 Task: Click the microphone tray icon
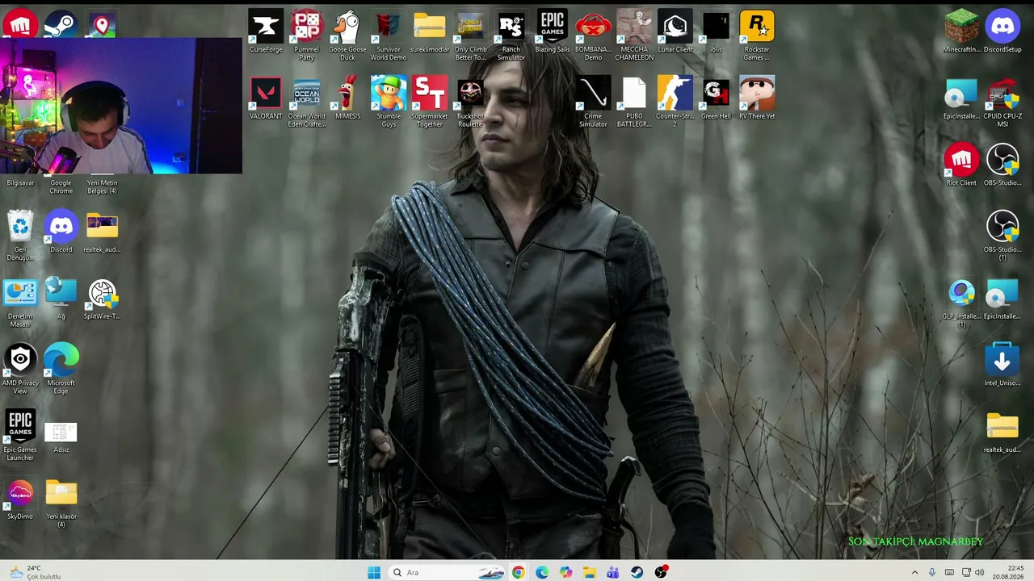pos(932,572)
